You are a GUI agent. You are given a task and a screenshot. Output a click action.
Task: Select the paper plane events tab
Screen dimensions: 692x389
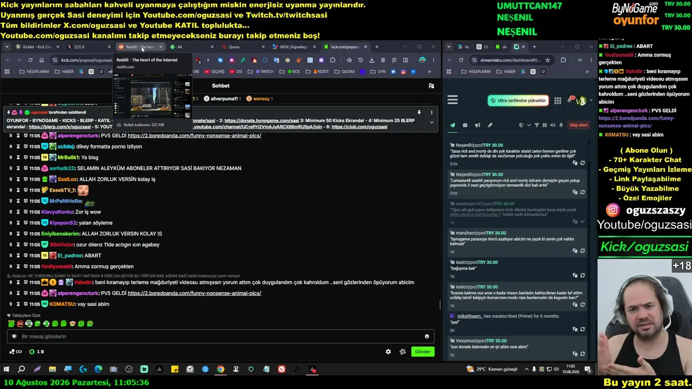pyautogui.click(x=453, y=125)
